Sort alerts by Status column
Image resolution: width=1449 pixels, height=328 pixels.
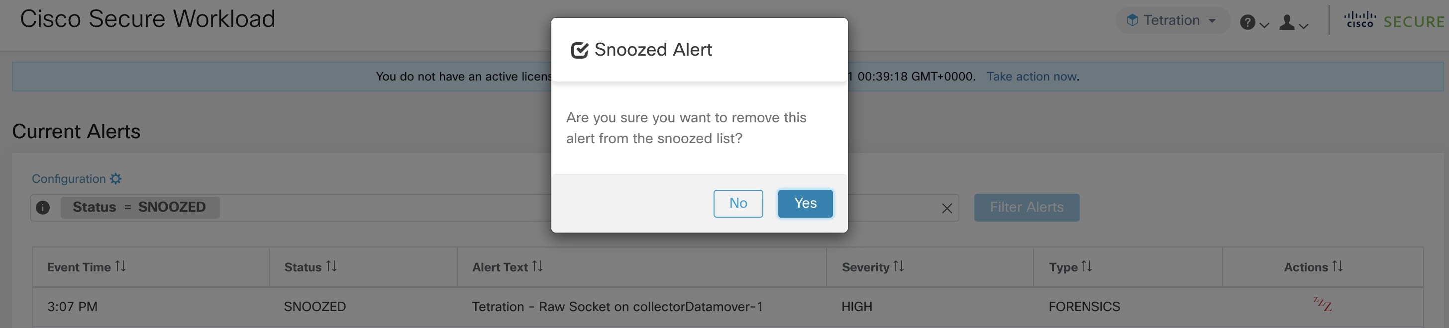coord(331,266)
